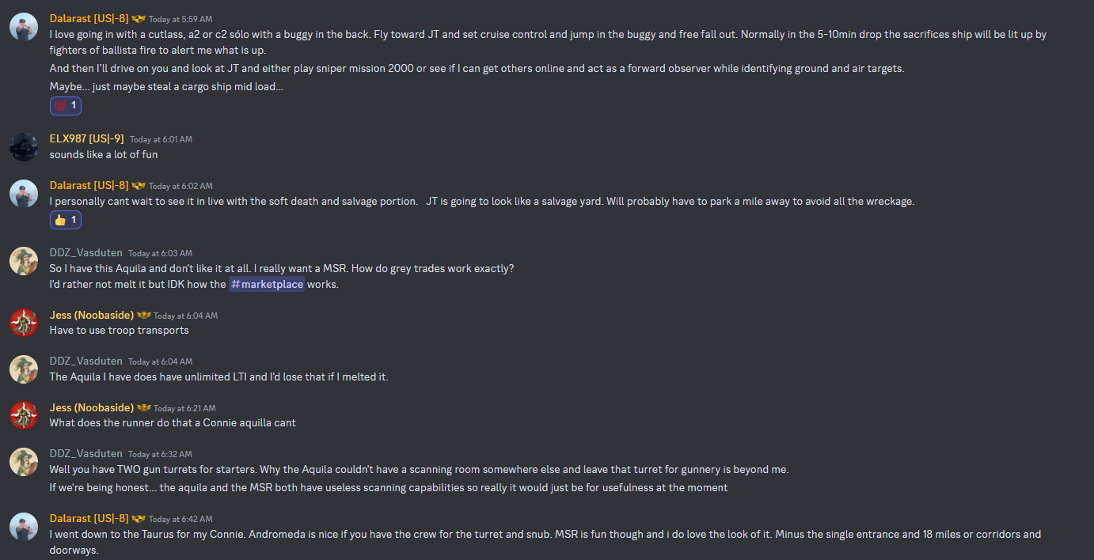Click Dalarast's avatar on the 6:42 AM message

pos(24,526)
